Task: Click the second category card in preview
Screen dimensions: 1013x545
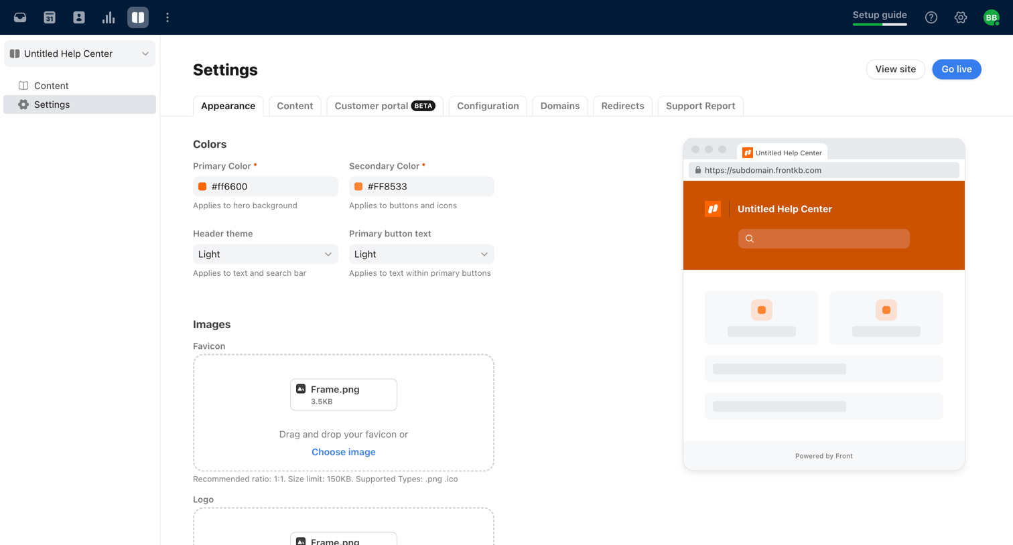Action: 886,318
